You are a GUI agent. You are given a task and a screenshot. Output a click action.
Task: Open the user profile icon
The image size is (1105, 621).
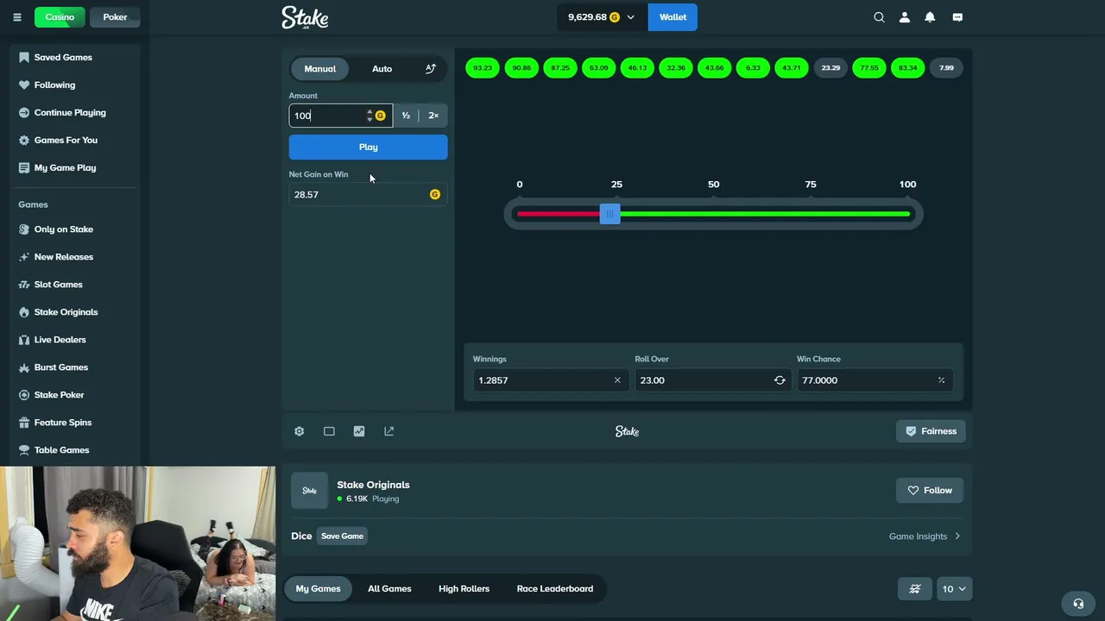905,17
